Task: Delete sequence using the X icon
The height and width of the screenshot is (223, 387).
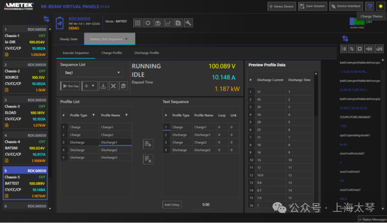Action: (114, 86)
